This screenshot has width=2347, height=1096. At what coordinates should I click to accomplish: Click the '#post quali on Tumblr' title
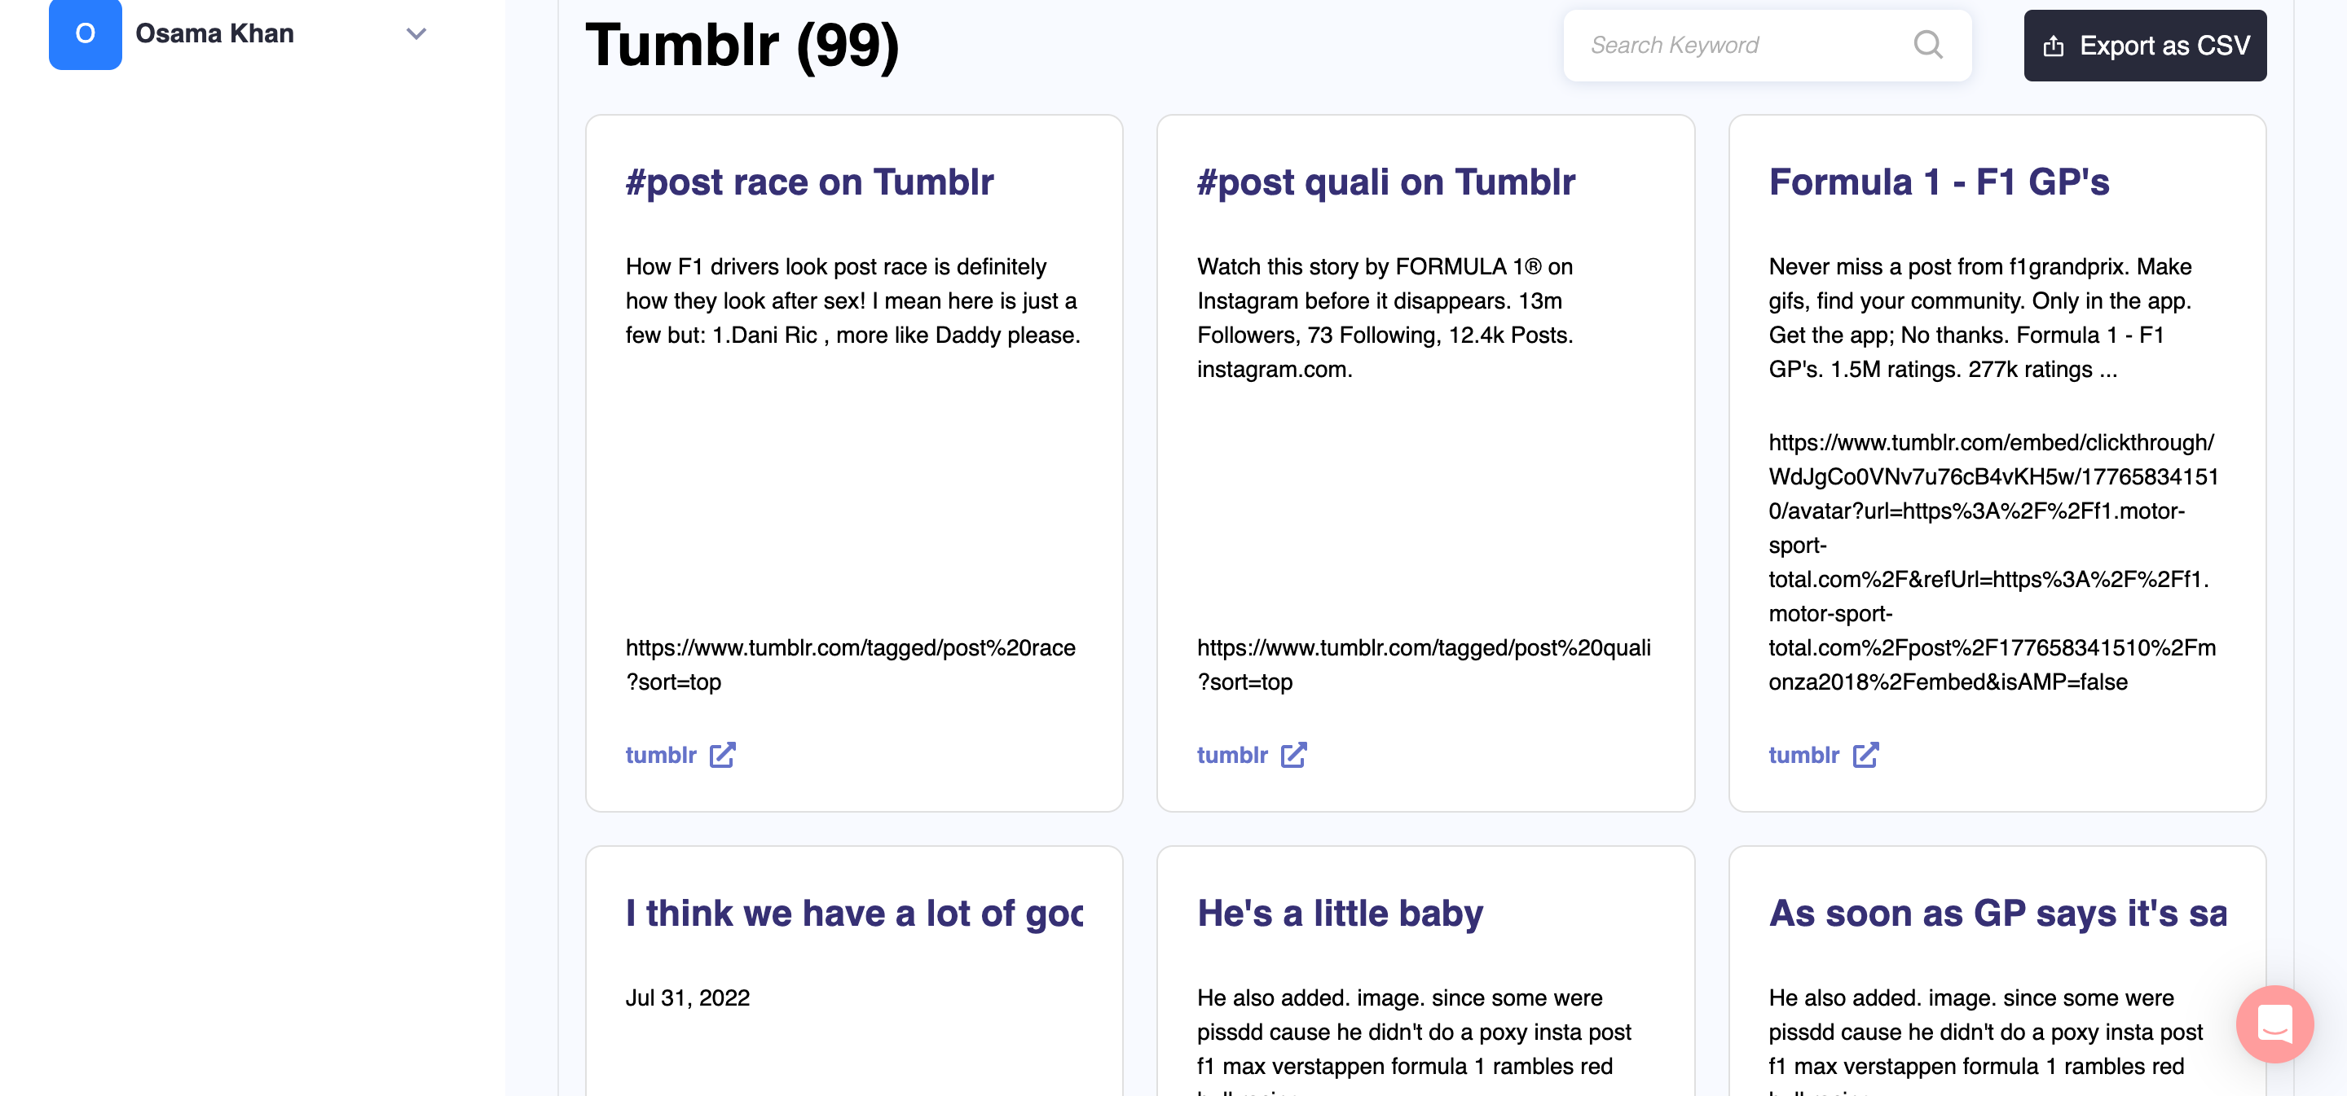point(1385,182)
